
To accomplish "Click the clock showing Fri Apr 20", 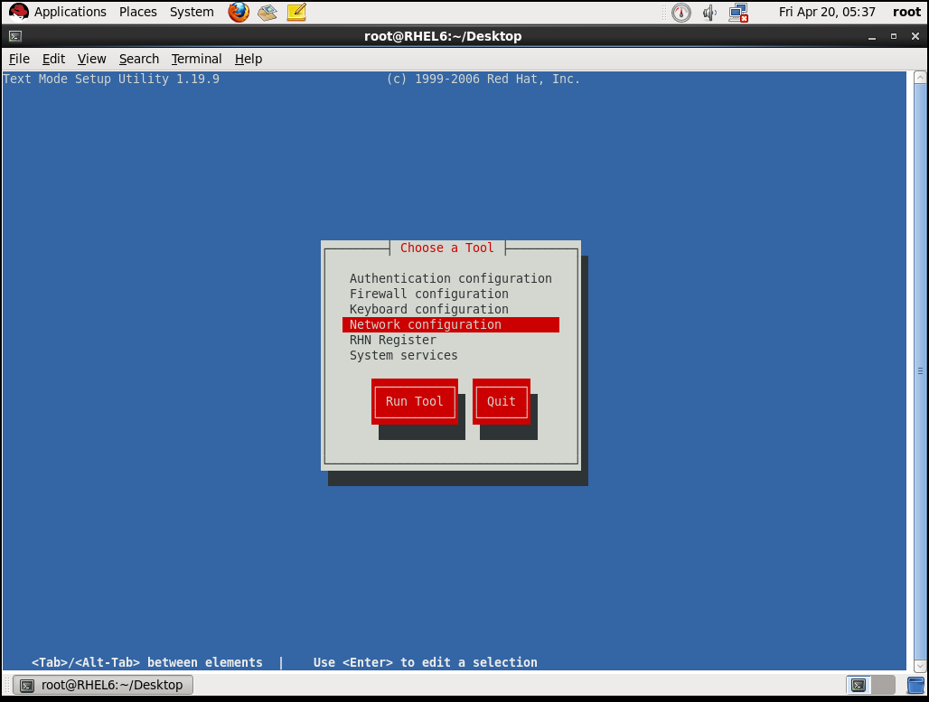I will pos(827,12).
